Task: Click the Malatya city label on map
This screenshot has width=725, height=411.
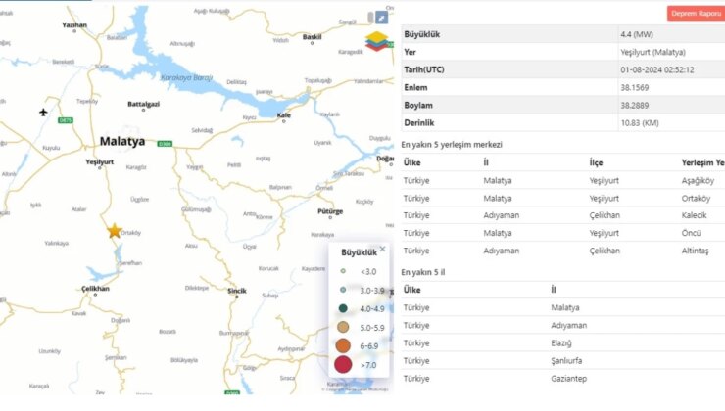Action: pyautogui.click(x=122, y=141)
